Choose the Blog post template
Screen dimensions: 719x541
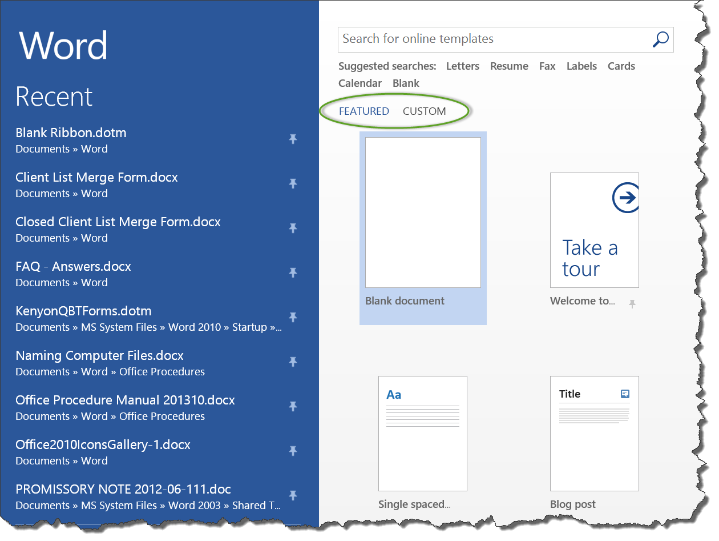[x=594, y=434]
